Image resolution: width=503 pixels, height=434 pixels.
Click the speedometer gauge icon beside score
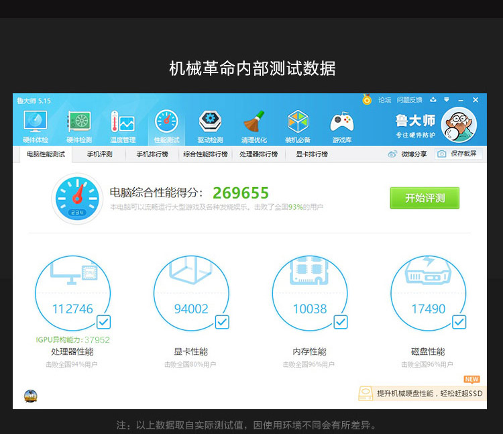click(x=77, y=199)
